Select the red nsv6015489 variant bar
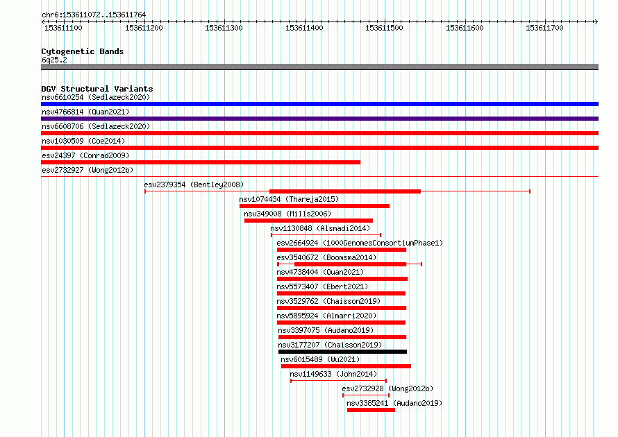This screenshot has width=618, height=437. point(346,366)
